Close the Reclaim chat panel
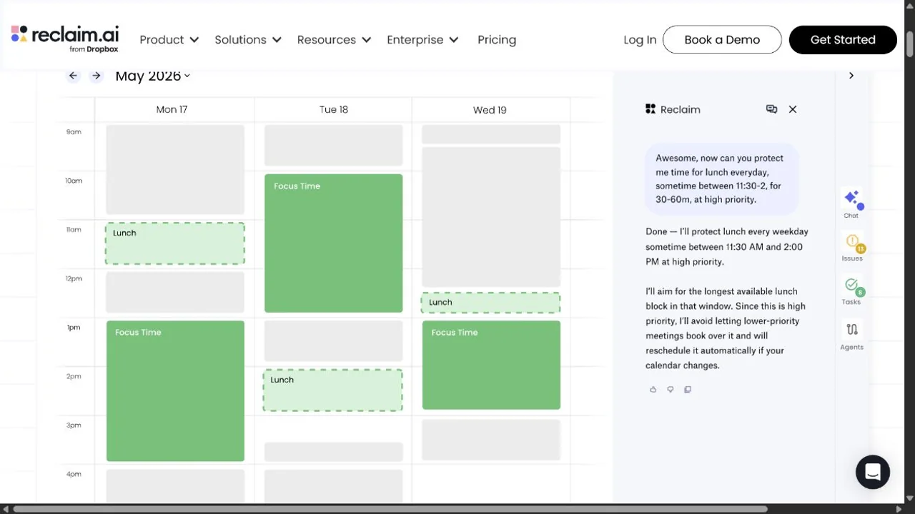915x514 pixels. [793, 109]
